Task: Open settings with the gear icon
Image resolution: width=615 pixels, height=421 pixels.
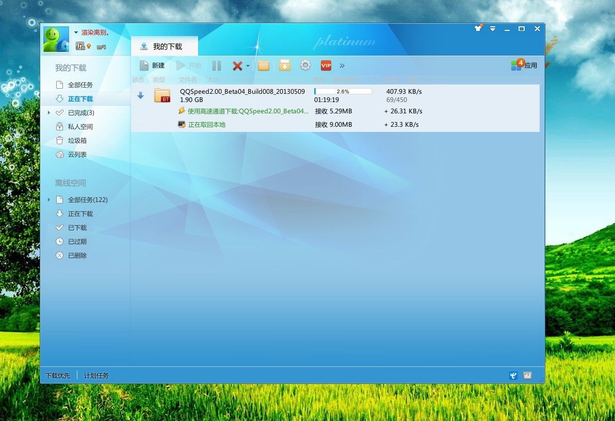Action: pyautogui.click(x=305, y=65)
